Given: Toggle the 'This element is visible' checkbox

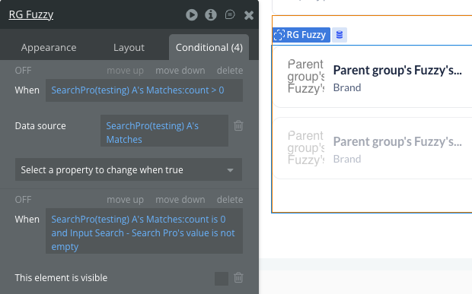Looking at the screenshot, I should [222, 278].
